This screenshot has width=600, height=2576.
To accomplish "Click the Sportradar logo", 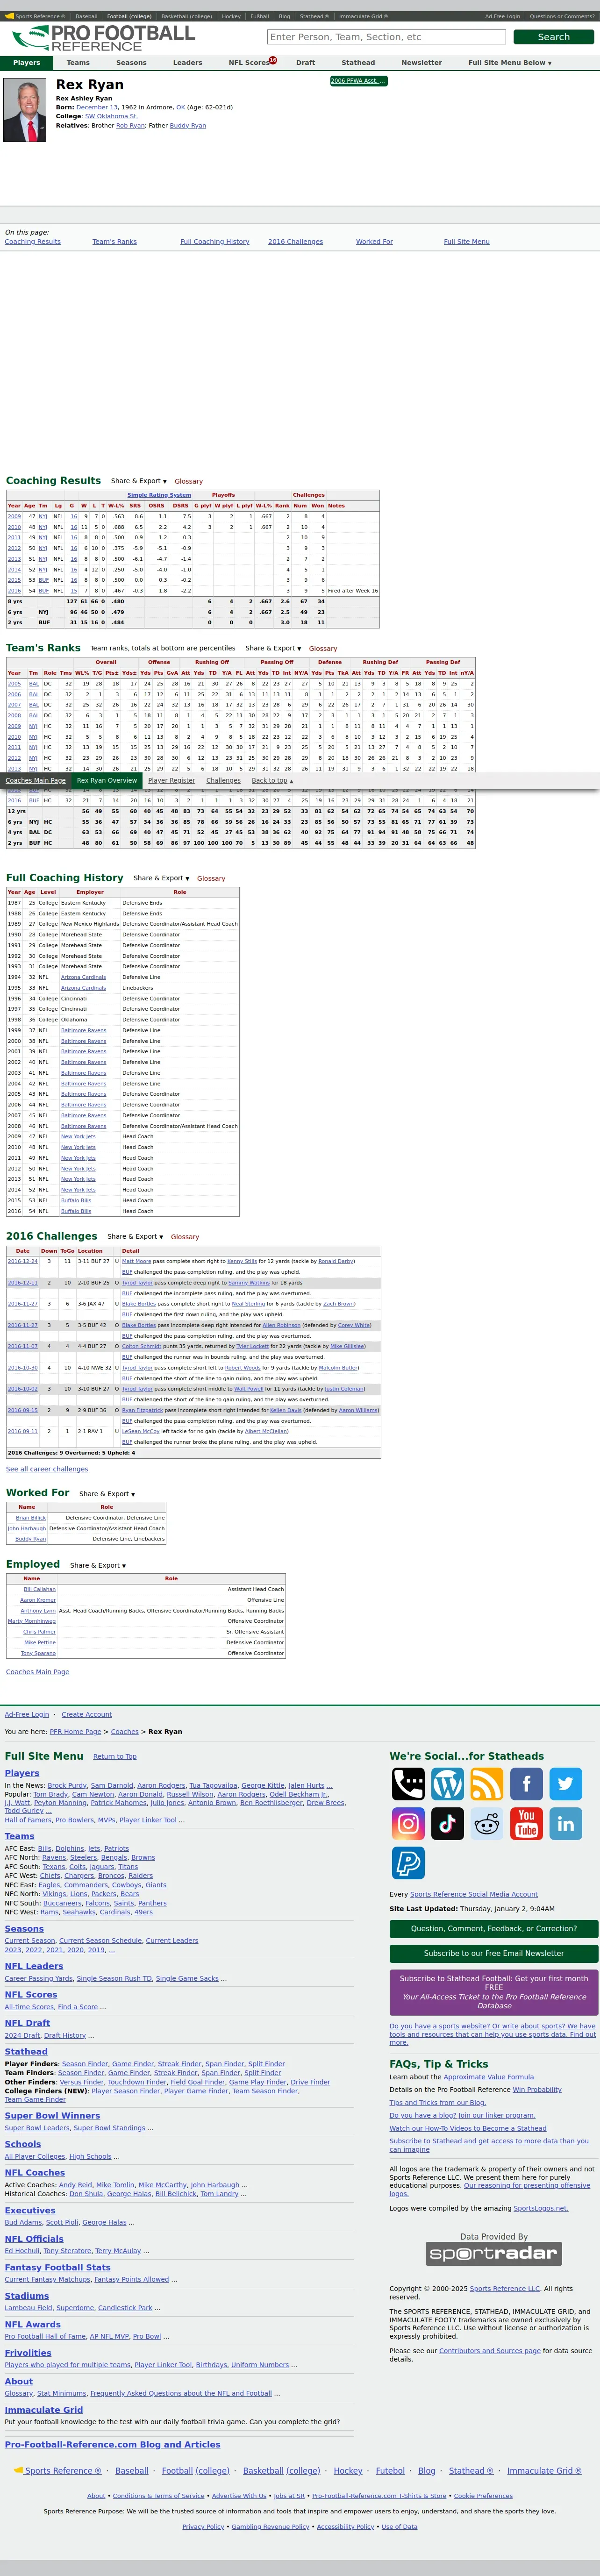I will [494, 2254].
